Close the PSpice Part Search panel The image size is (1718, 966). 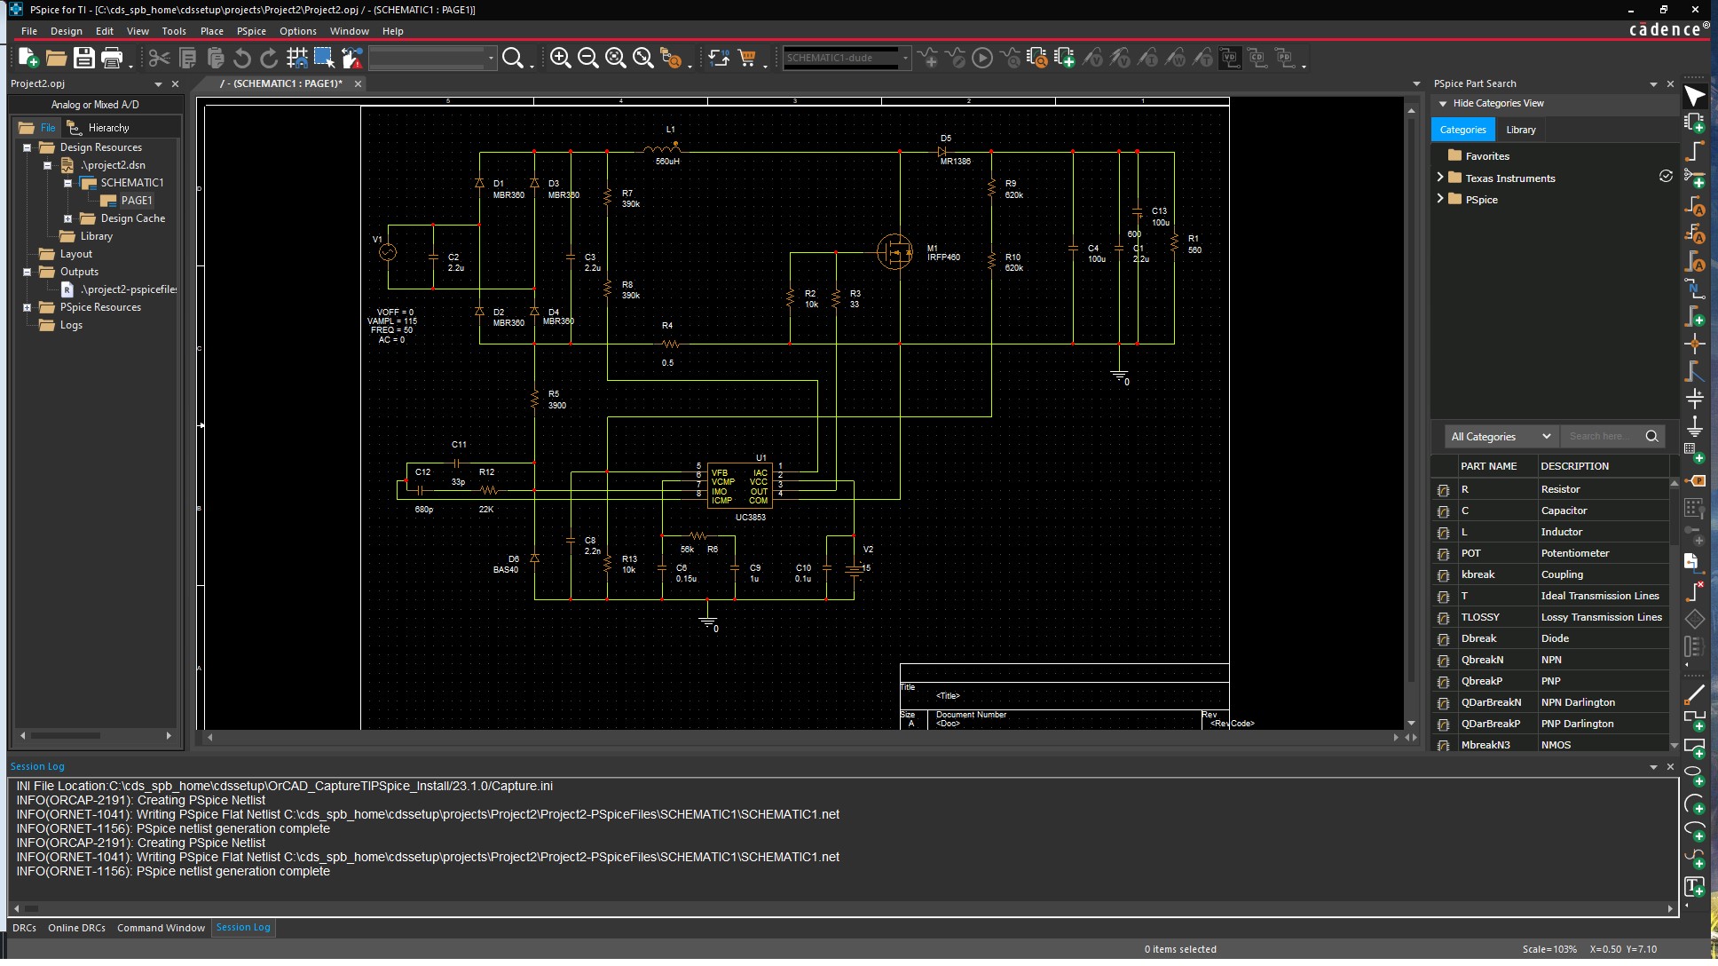(1670, 83)
